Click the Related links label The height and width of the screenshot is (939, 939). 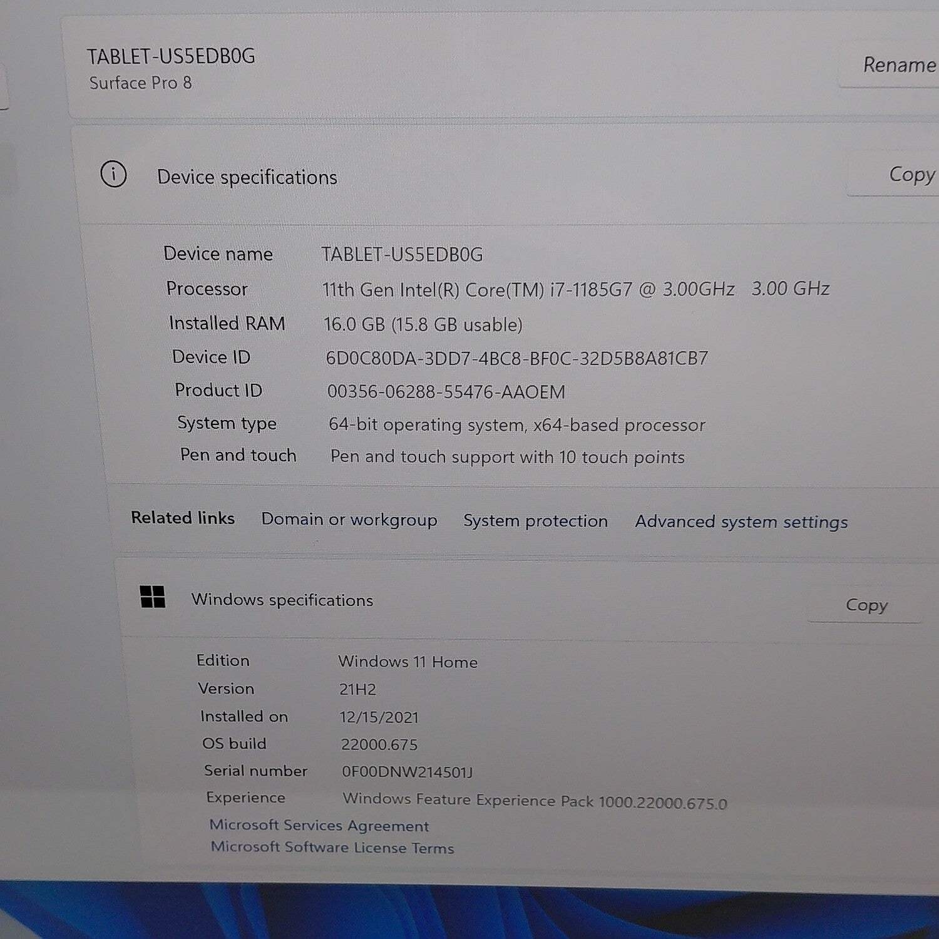tap(183, 518)
